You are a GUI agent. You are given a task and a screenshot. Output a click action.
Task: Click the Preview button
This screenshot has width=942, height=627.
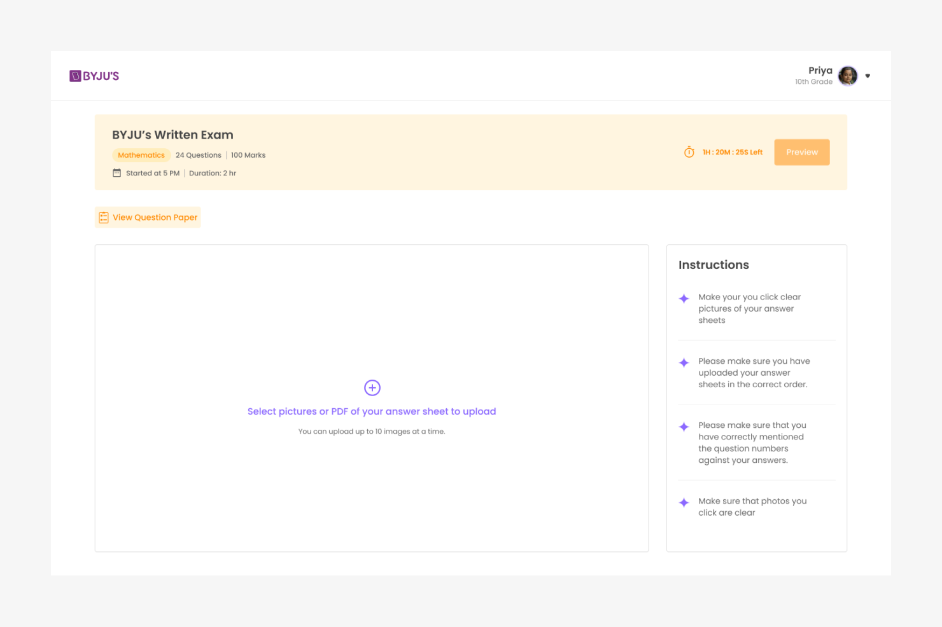pos(802,152)
